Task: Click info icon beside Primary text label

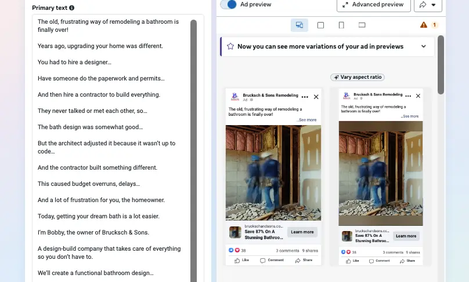Action: pos(71,8)
